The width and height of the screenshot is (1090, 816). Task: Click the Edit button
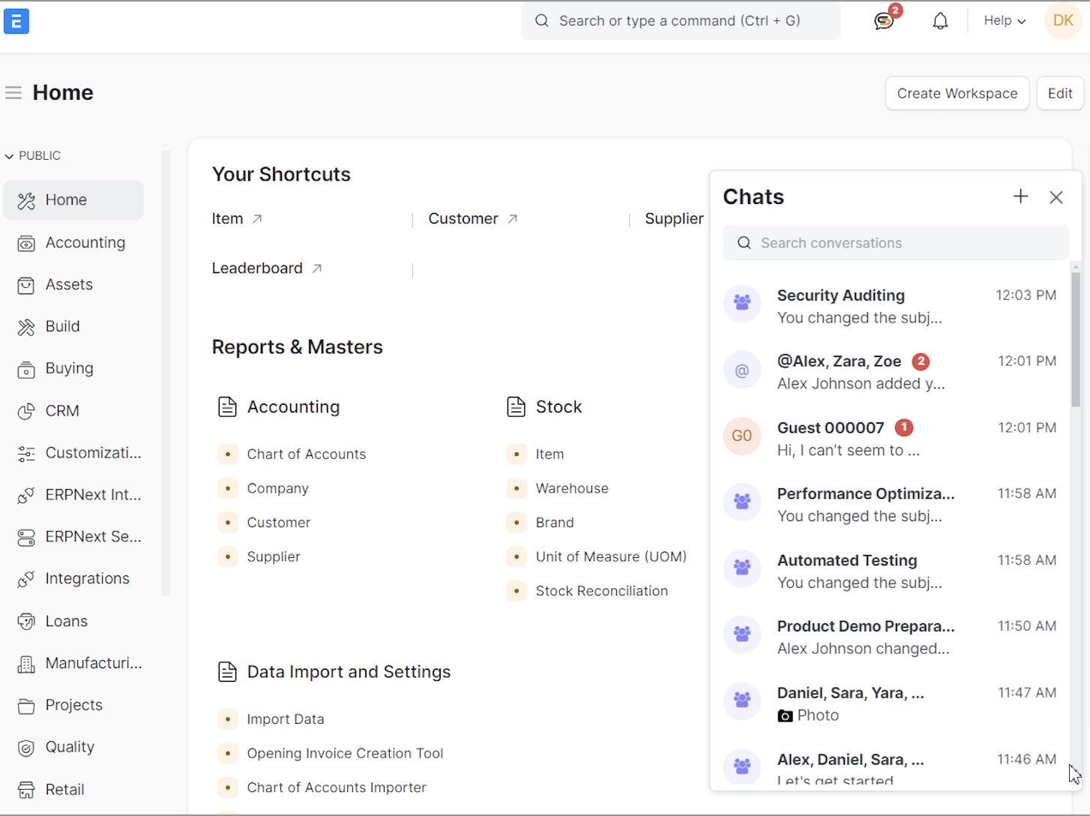tap(1060, 94)
